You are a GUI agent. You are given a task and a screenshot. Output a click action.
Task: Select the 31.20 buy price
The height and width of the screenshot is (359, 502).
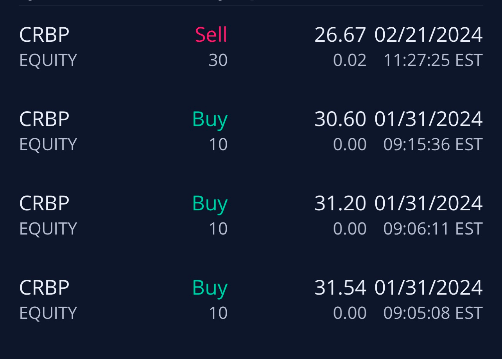340,203
